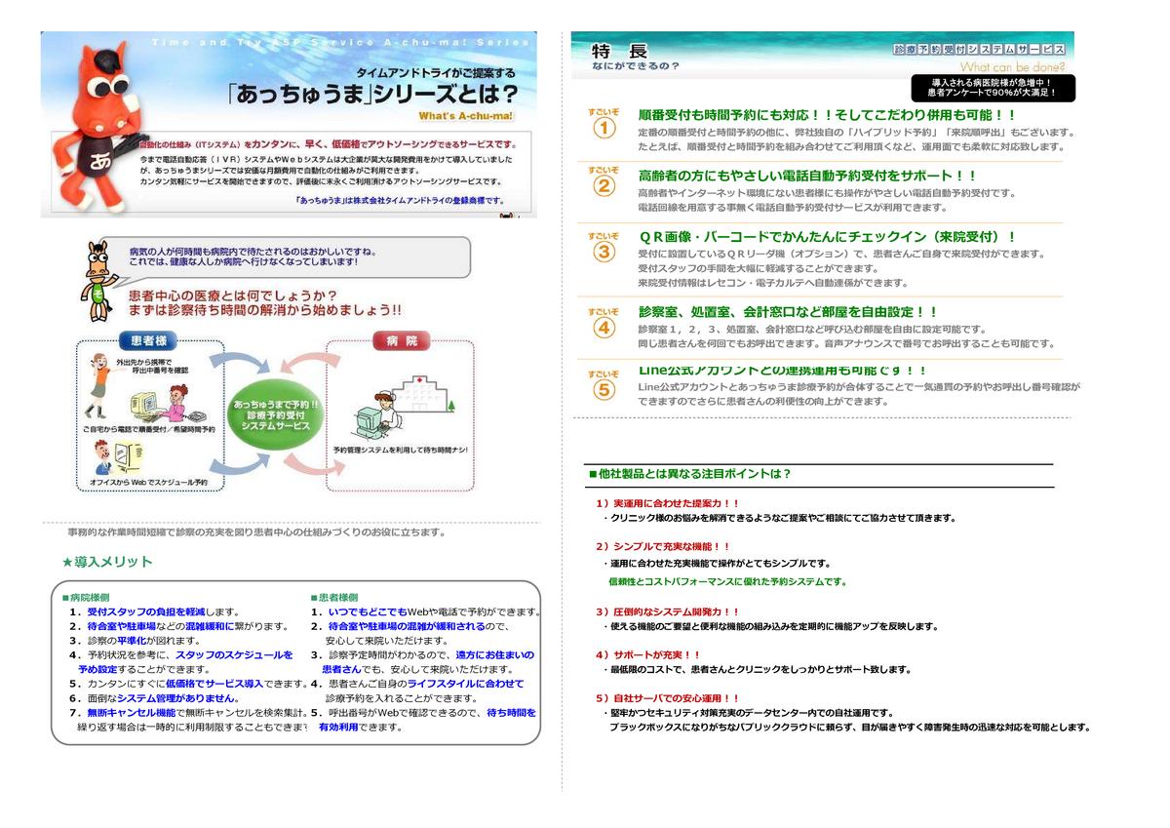Select the すごいぞ number 5 circle icon
The height and width of the screenshot is (828, 1170).
click(604, 389)
